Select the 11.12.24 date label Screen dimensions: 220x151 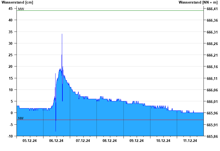coord(190,141)
